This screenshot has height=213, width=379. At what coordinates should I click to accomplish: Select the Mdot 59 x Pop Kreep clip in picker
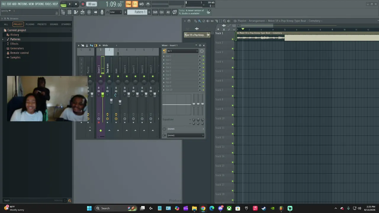coord(197,35)
